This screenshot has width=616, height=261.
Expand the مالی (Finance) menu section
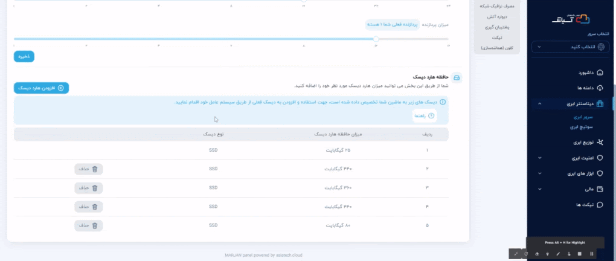coord(539,190)
